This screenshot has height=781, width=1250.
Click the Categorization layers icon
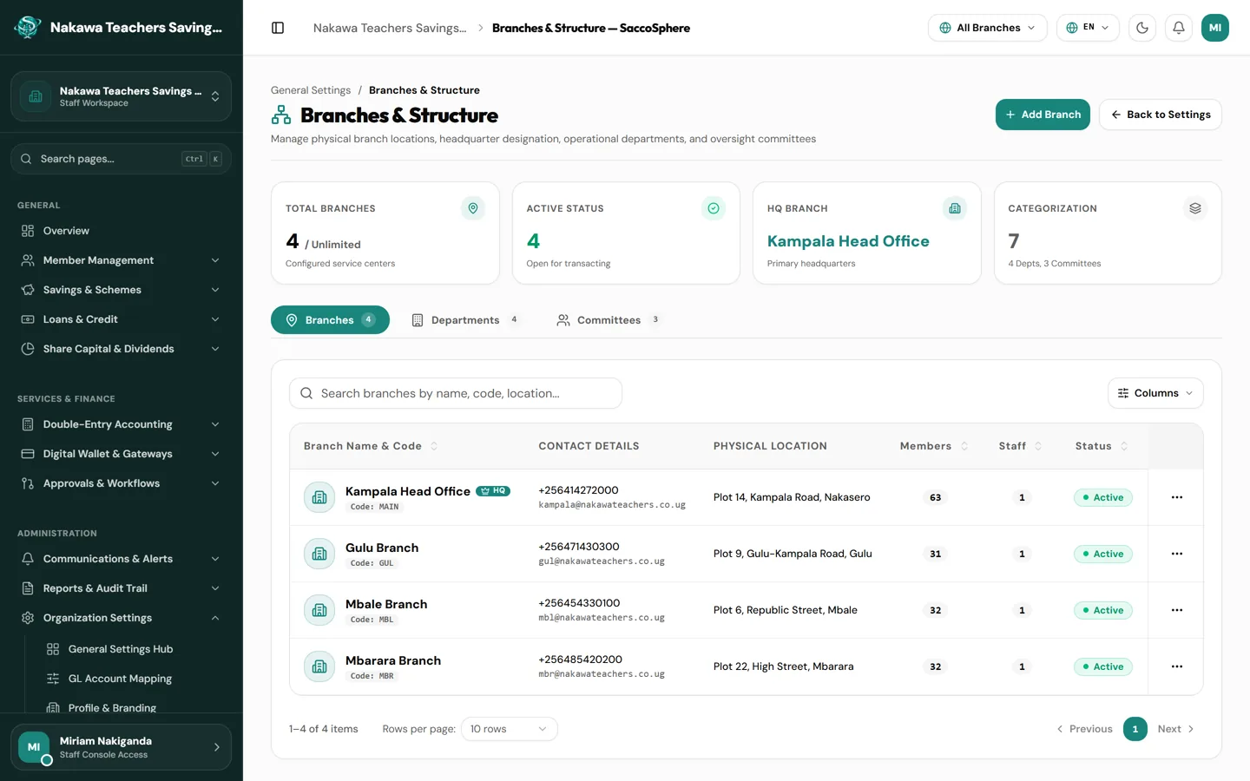coord(1195,208)
